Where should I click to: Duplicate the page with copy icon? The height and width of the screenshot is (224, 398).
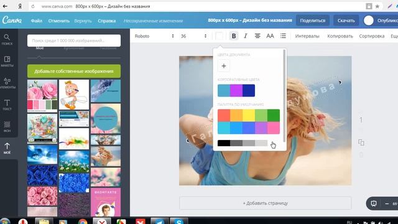[x=361, y=142]
